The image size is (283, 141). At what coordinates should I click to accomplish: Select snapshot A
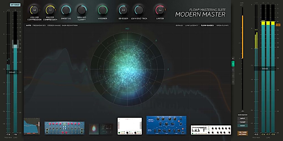click(233, 64)
